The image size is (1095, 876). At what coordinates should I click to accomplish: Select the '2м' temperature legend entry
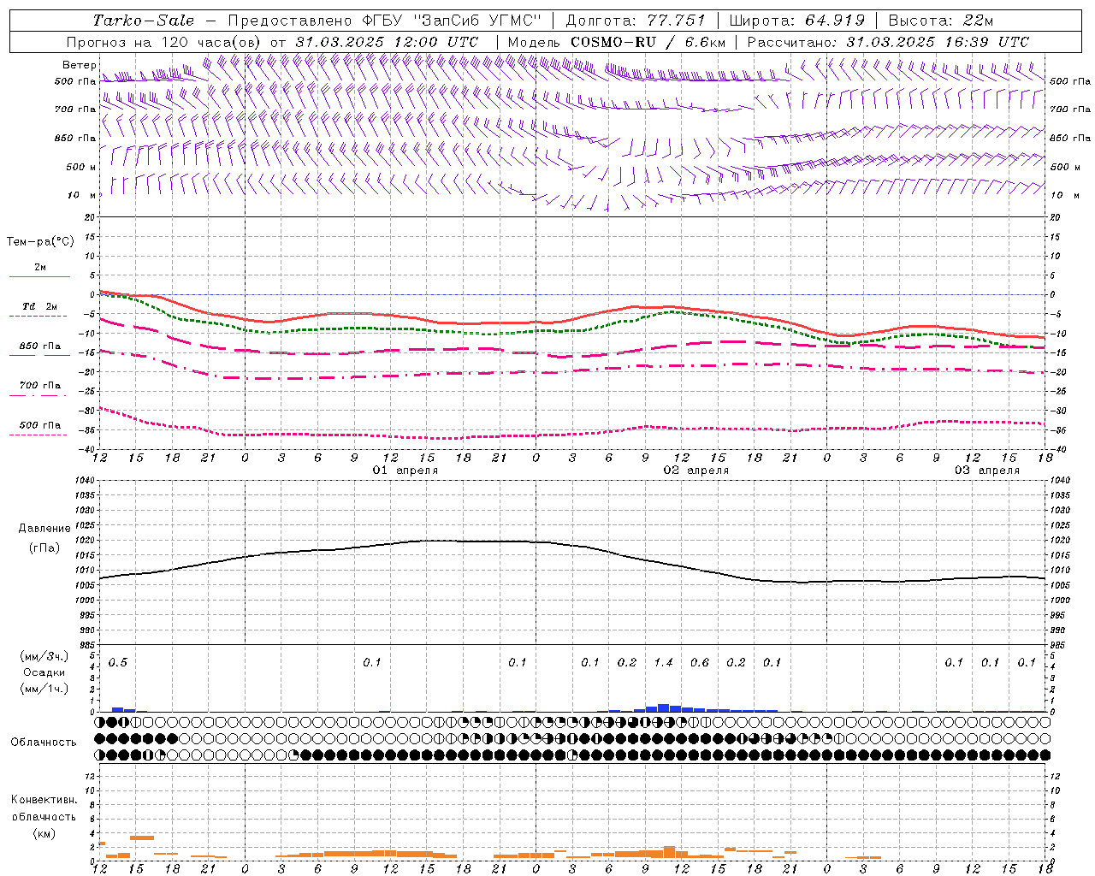[39, 268]
